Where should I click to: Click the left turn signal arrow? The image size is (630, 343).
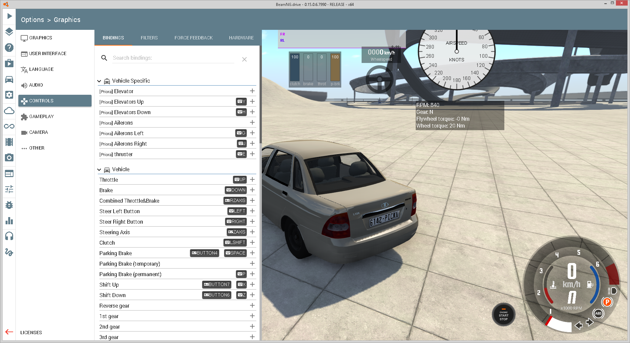[579, 325]
